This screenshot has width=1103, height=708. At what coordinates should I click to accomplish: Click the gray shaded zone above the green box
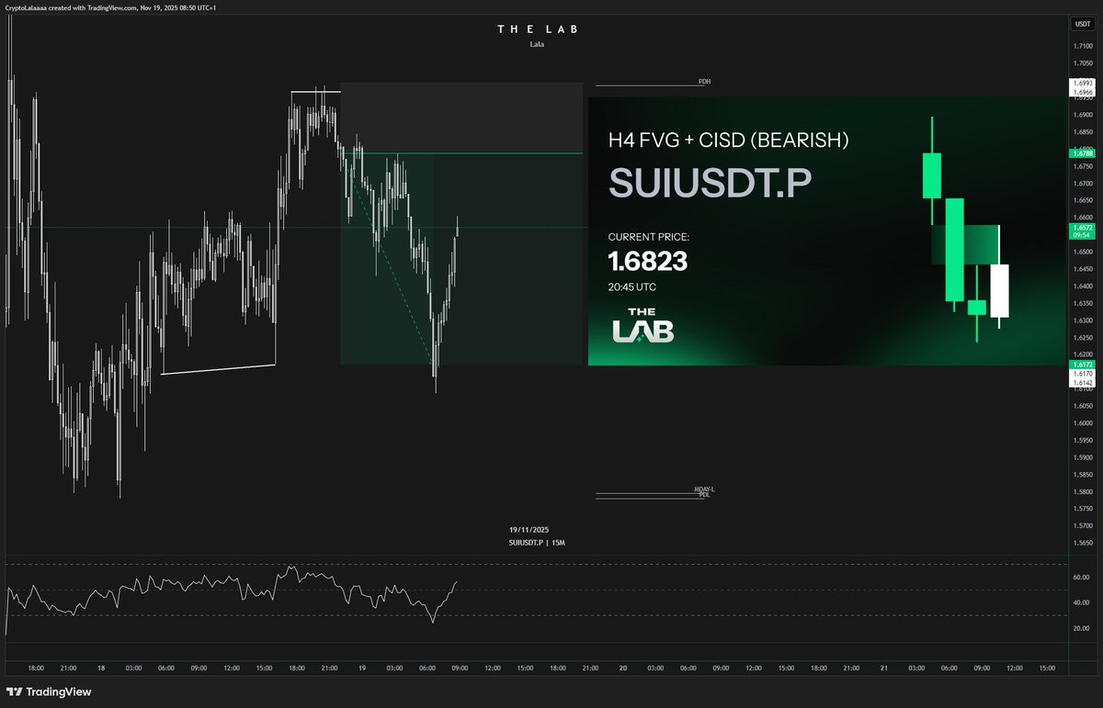click(461, 118)
